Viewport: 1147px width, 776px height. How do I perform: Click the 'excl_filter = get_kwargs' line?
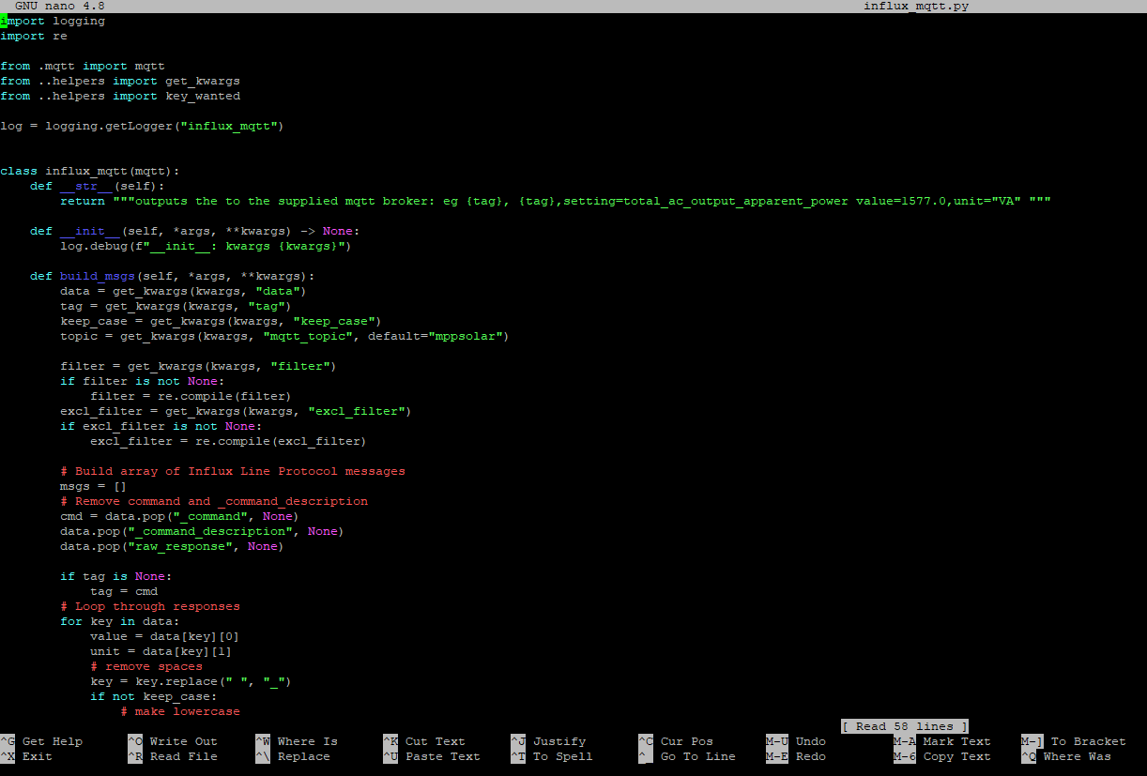(237, 411)
